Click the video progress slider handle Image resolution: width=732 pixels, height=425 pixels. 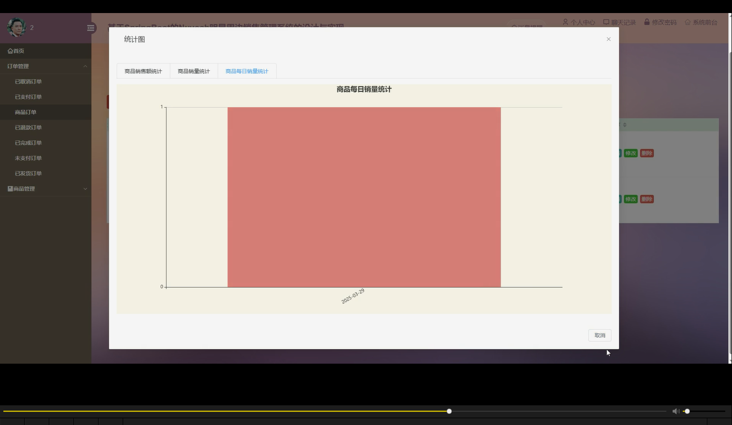(x=449, y=411)
